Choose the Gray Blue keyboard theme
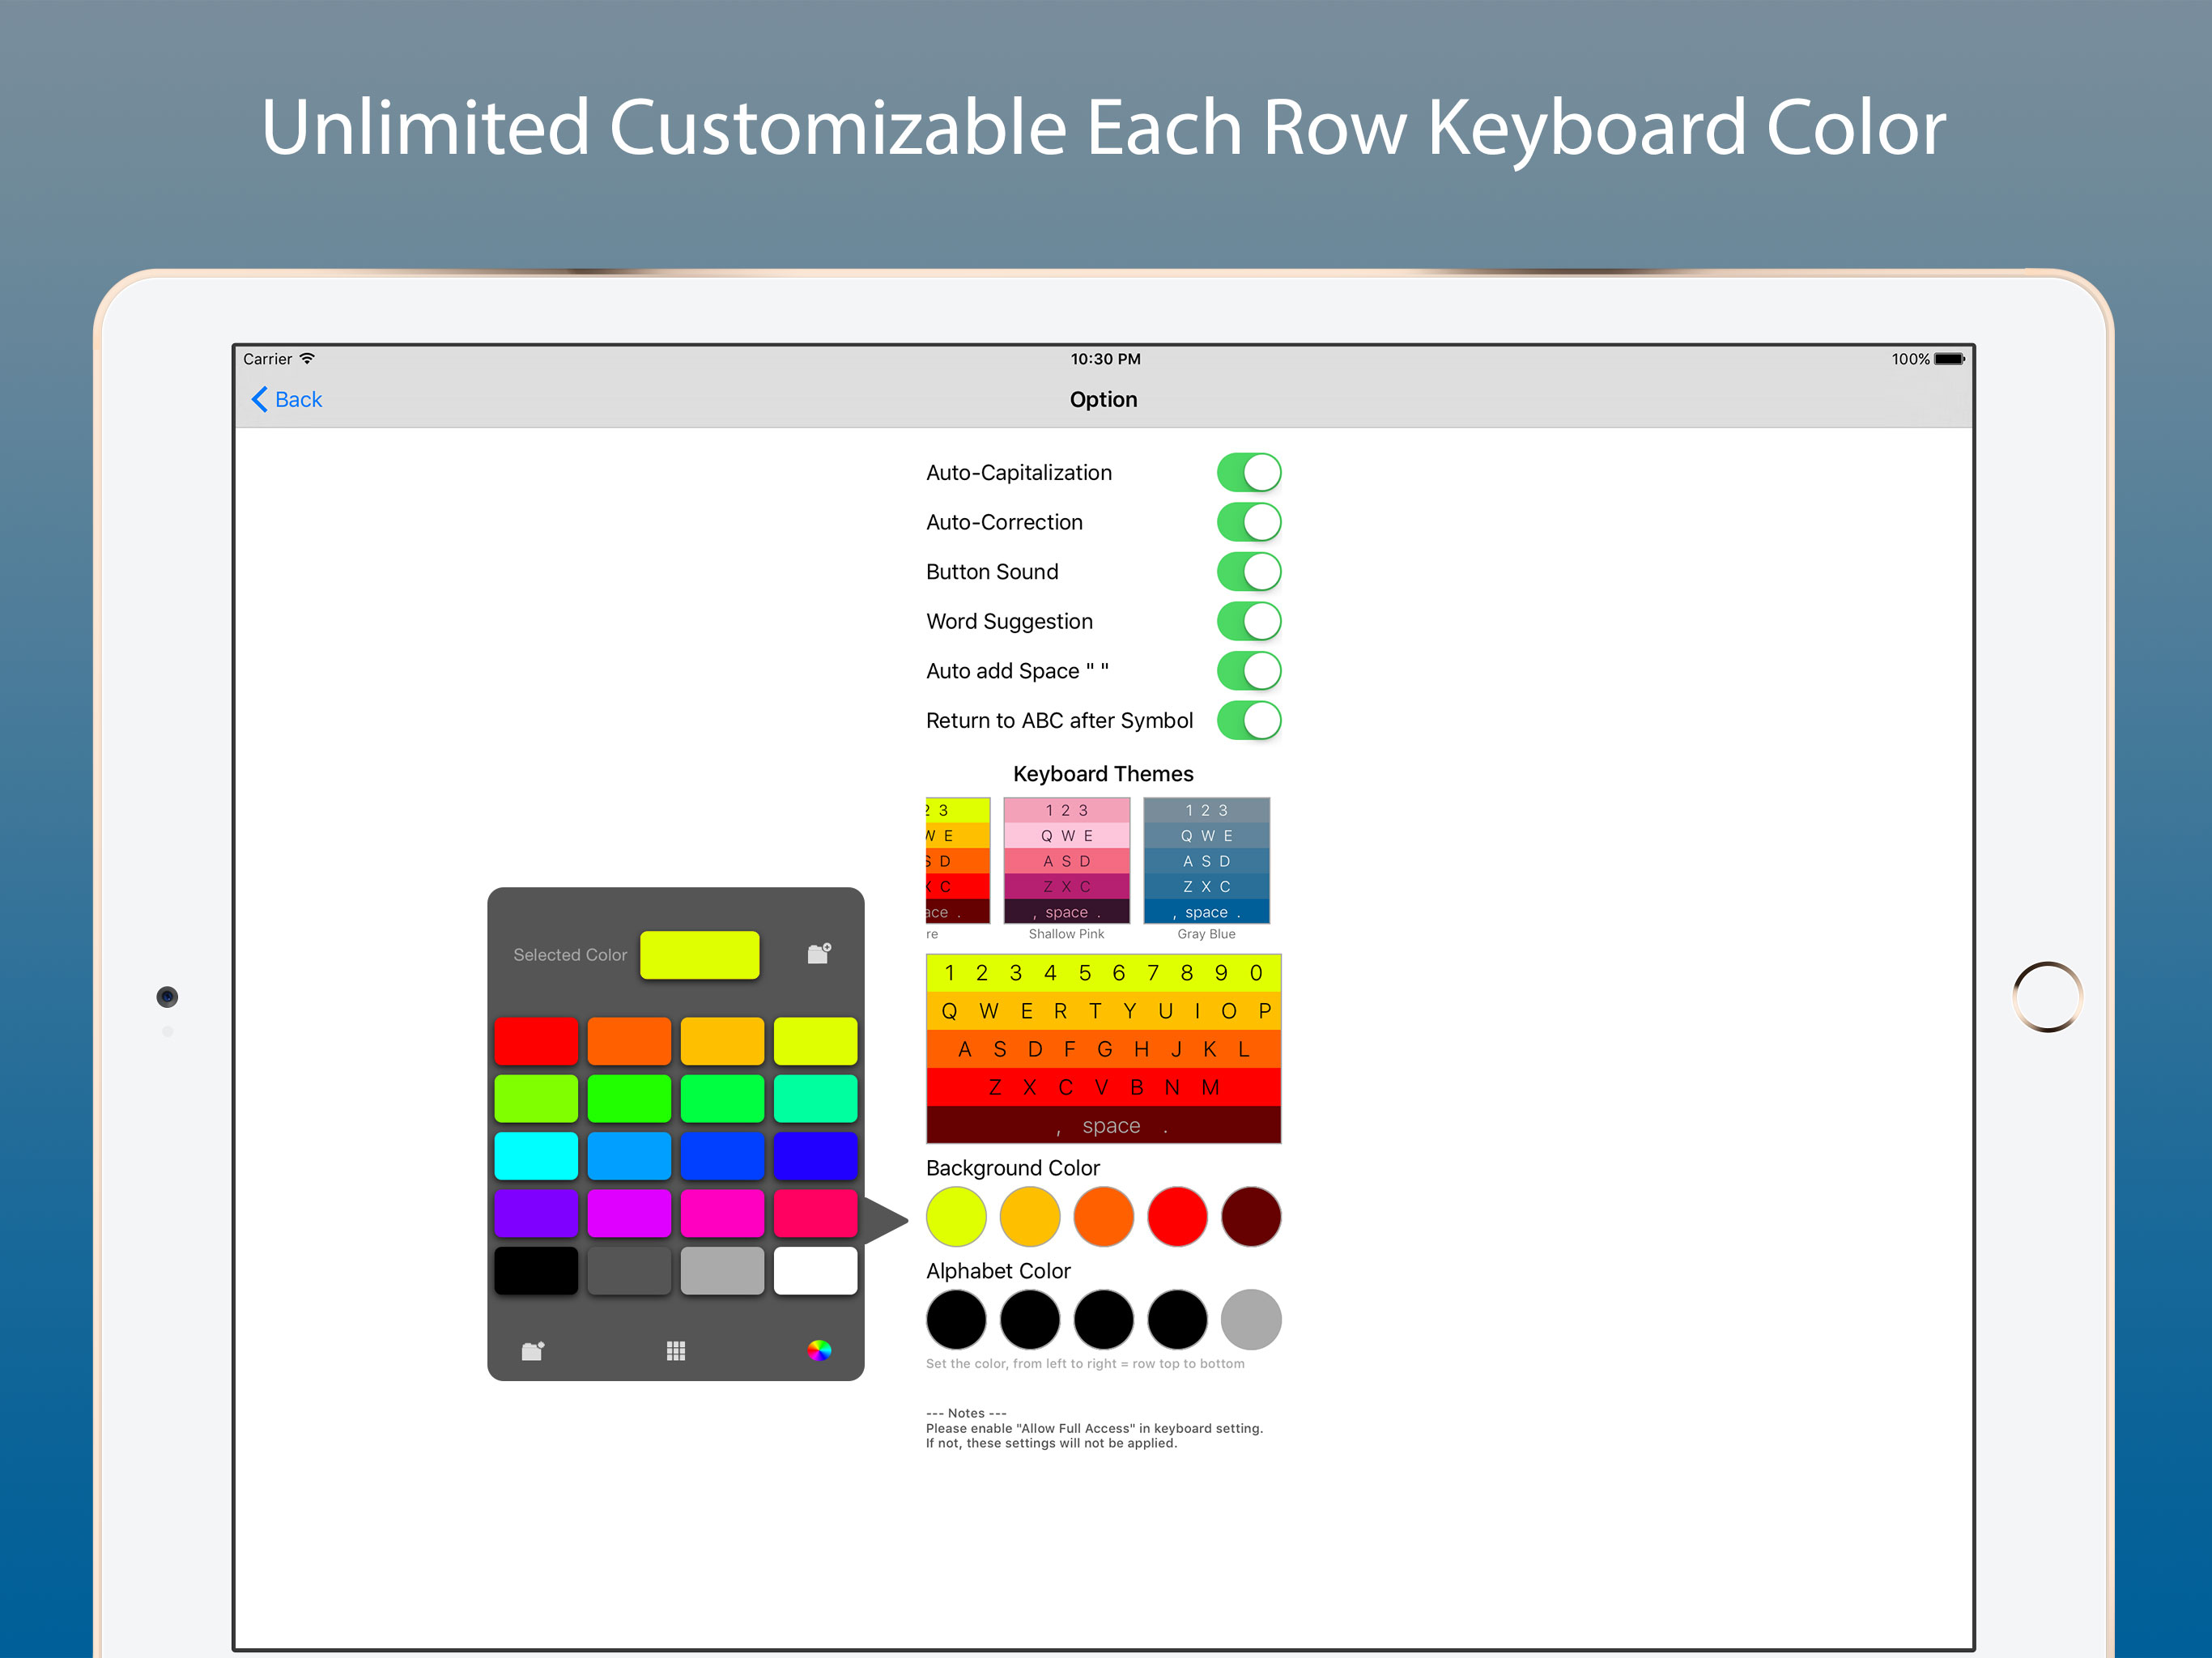The width and height of the screenshot is (2212, 1658). 1206,861
